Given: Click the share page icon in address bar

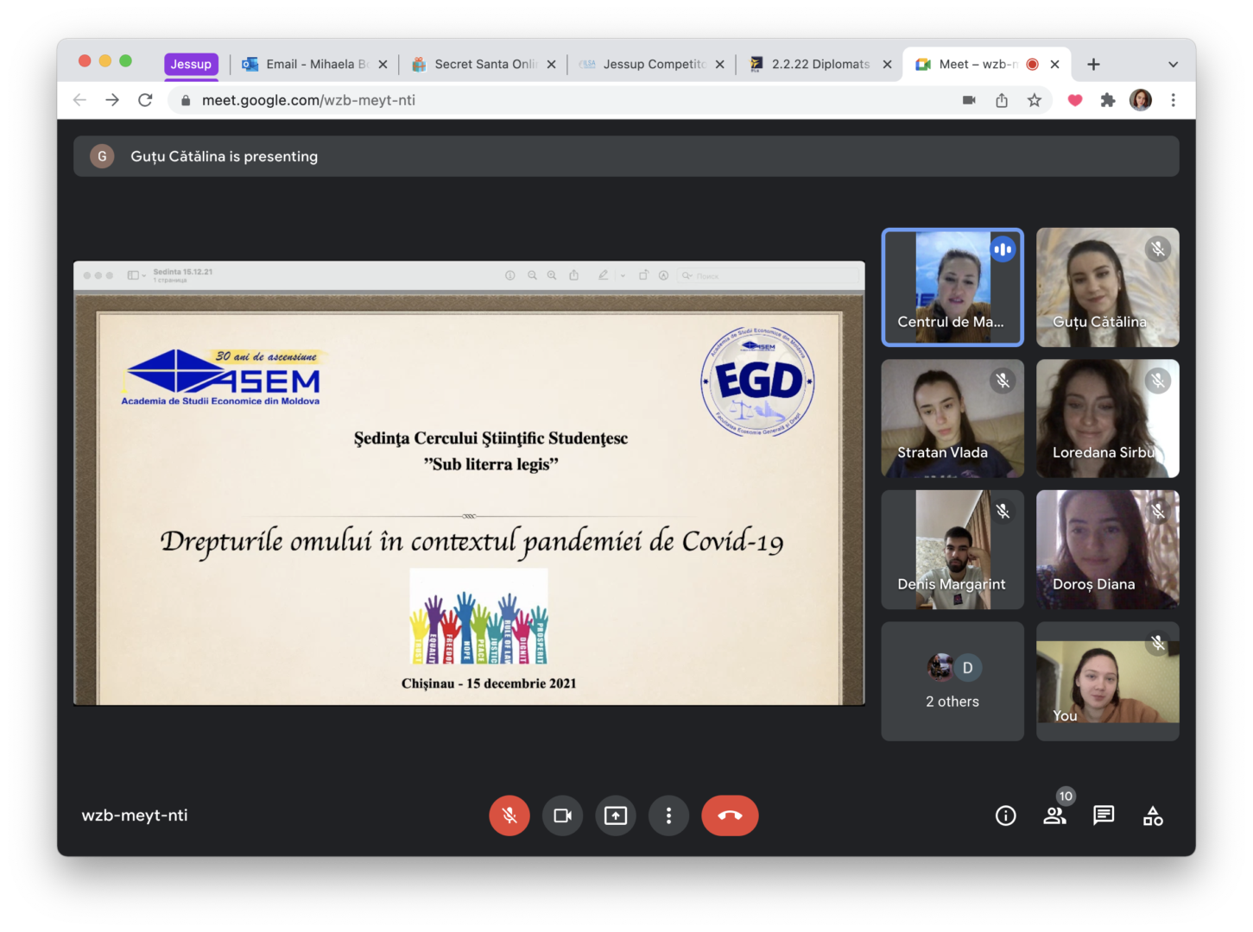Looking at the screenshot, I should pos(1002,100).
